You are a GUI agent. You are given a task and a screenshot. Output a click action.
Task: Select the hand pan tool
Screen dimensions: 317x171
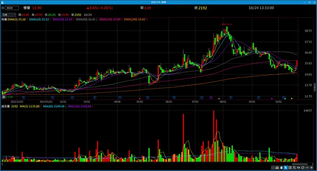tap(281, 168)
